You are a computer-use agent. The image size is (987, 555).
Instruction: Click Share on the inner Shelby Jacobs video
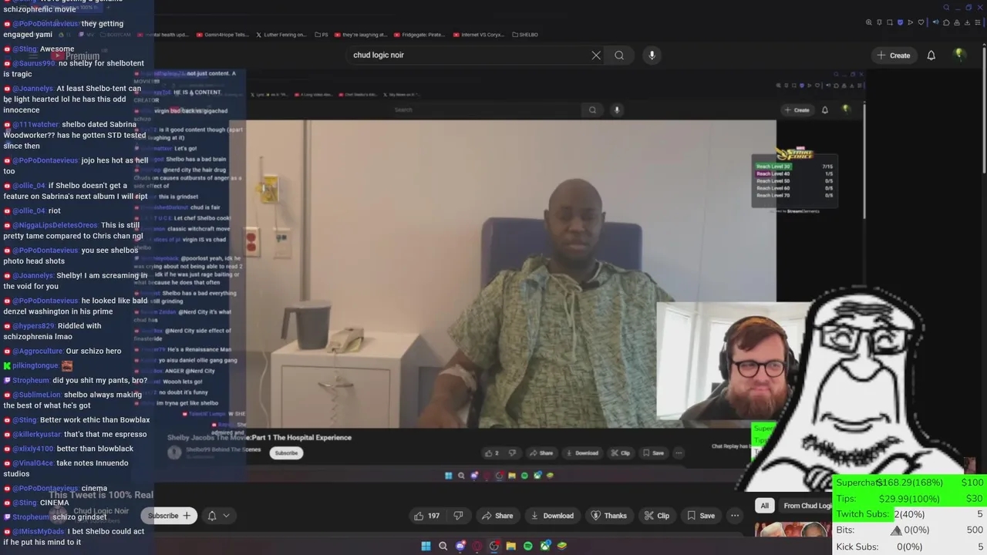pos(542,453)
